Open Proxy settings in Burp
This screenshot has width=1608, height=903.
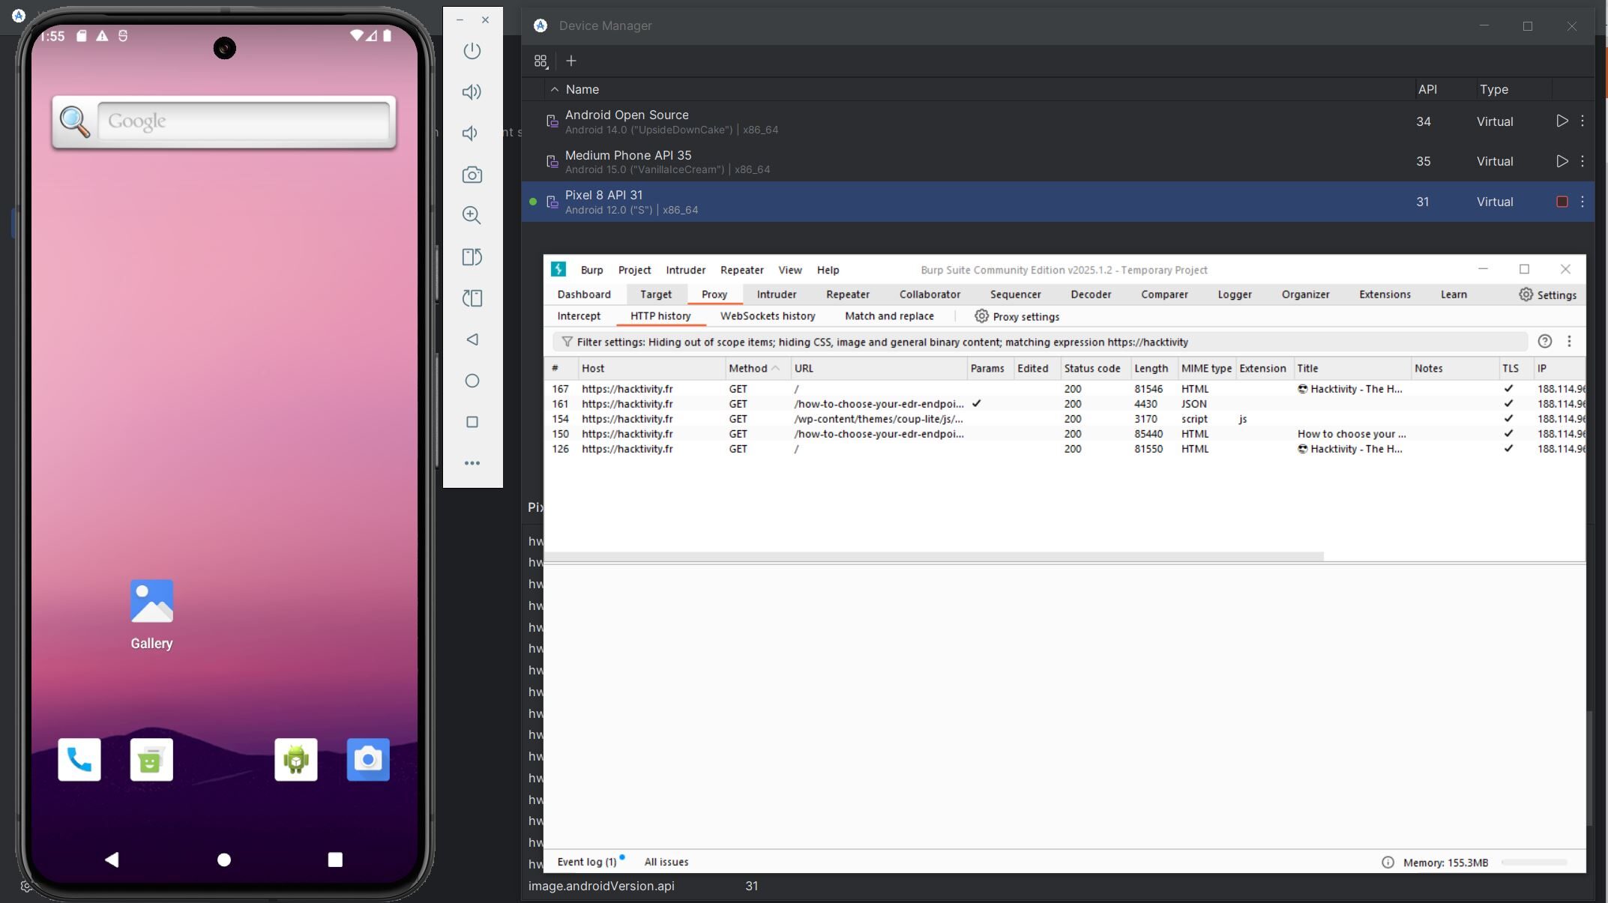[1017, 316]
